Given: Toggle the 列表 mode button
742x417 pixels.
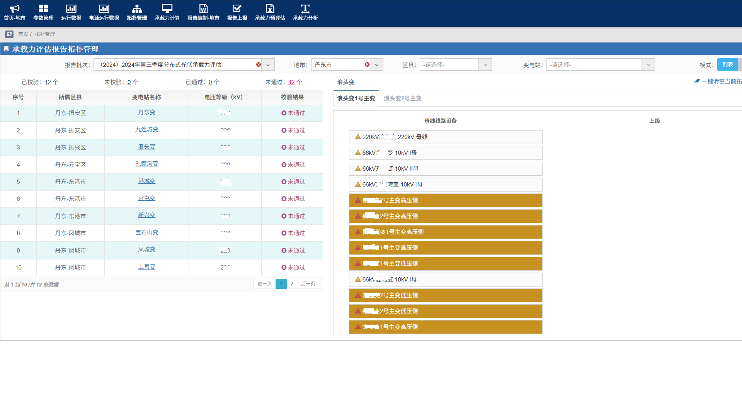Looking at the screenshot, I should coord(727,64).
